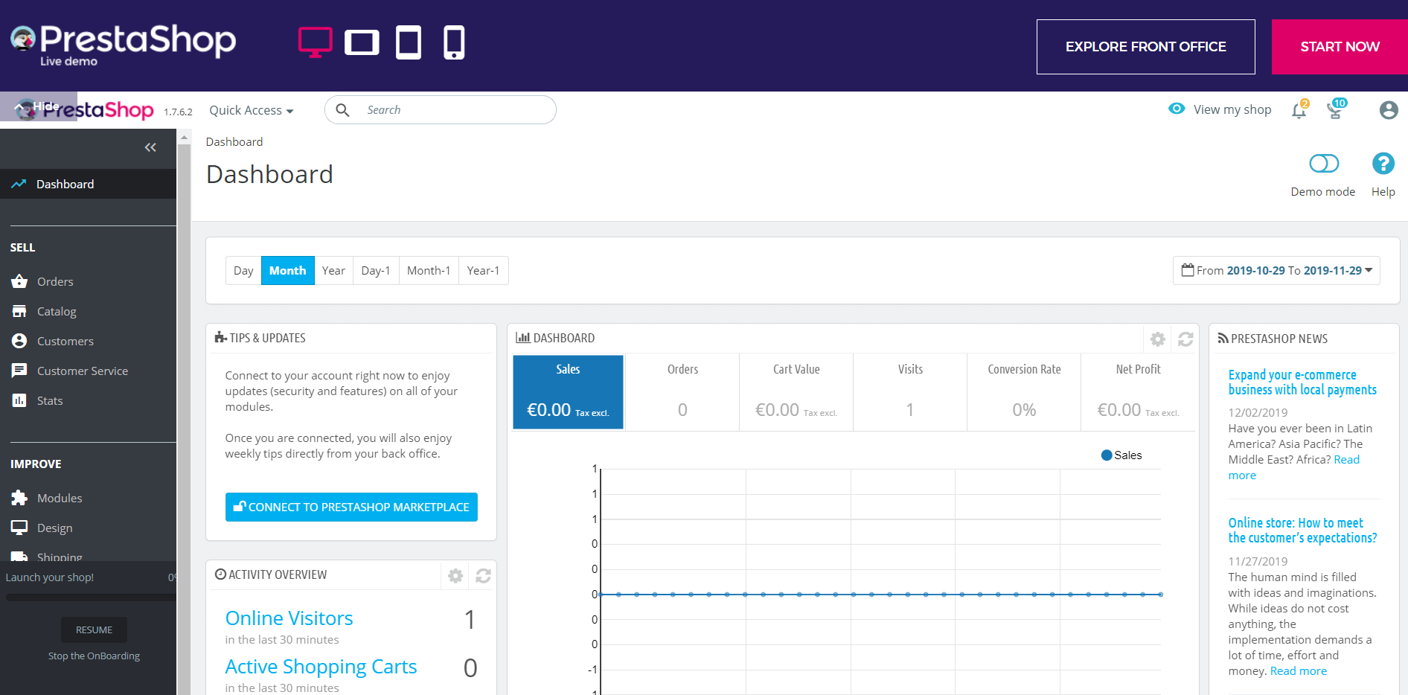
Task: Switch preview to mobile phone icon
Action: 454,42
